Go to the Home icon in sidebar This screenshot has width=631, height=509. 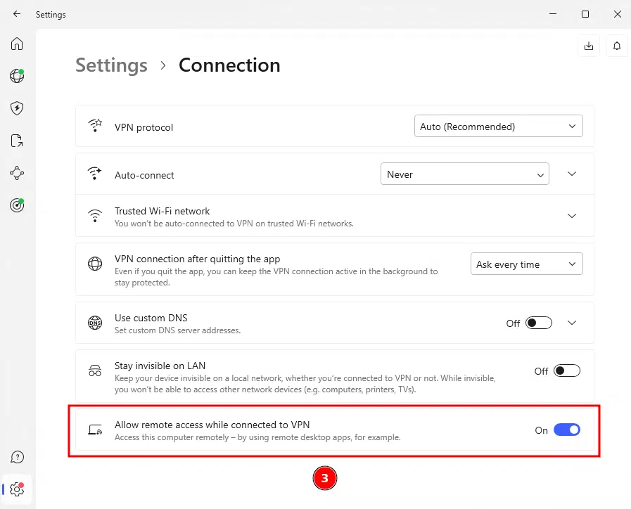click(x=17, y=44)
